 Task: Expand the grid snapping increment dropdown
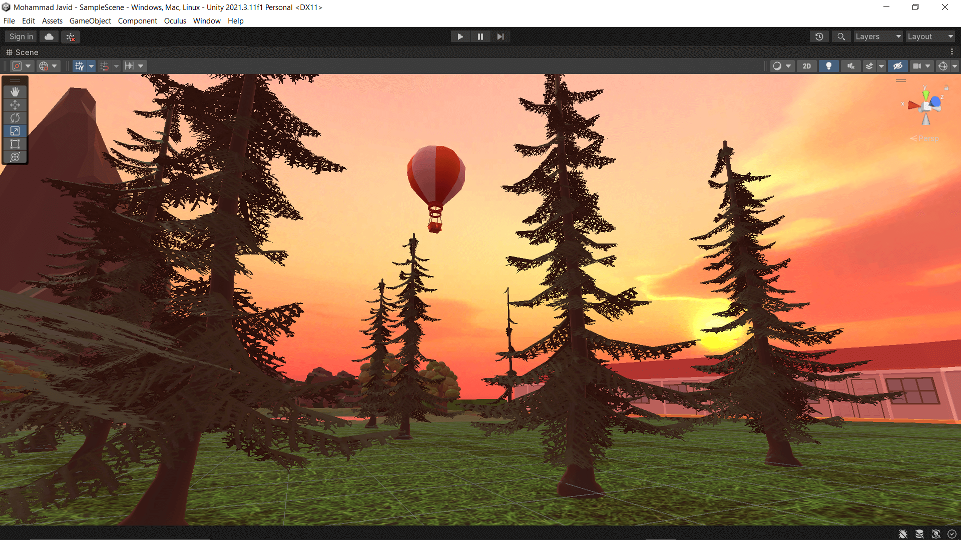click(x=141, y=66)
